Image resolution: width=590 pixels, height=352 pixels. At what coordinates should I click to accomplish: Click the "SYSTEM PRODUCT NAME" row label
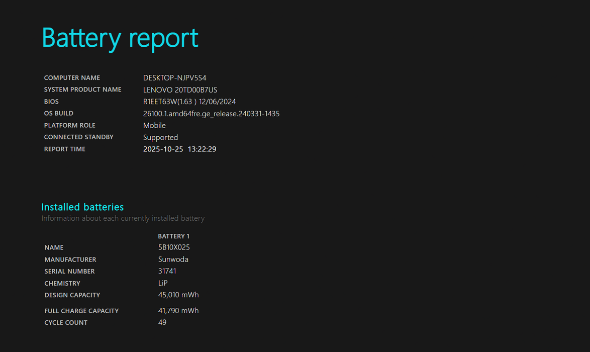pyautogui.click(x=82, y=90)
